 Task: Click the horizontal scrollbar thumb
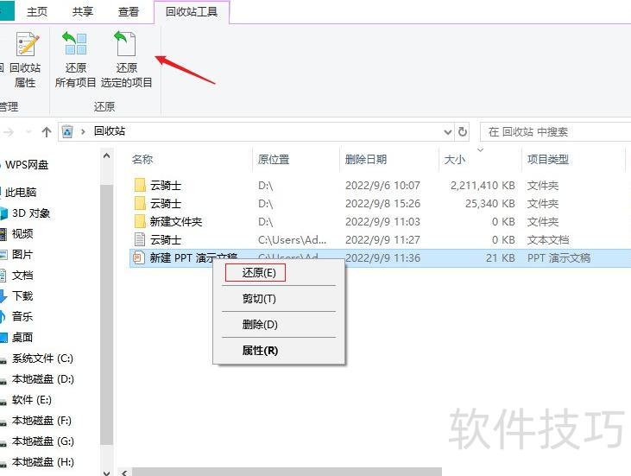pyautogui.click(x=287, y=472)
